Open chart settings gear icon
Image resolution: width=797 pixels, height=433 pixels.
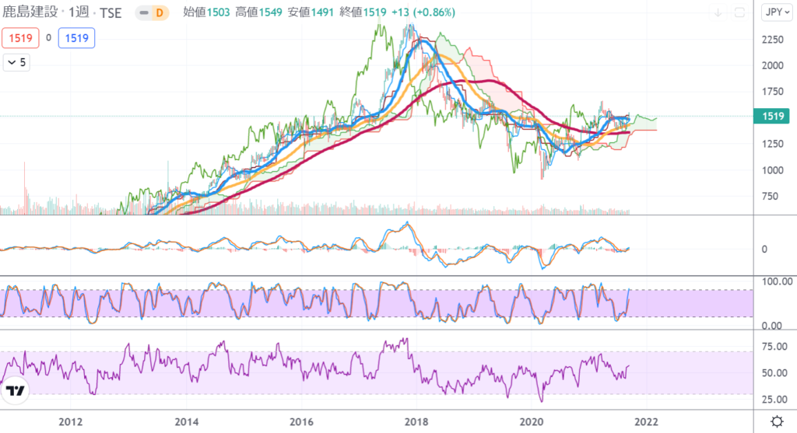tap(777, 421)
